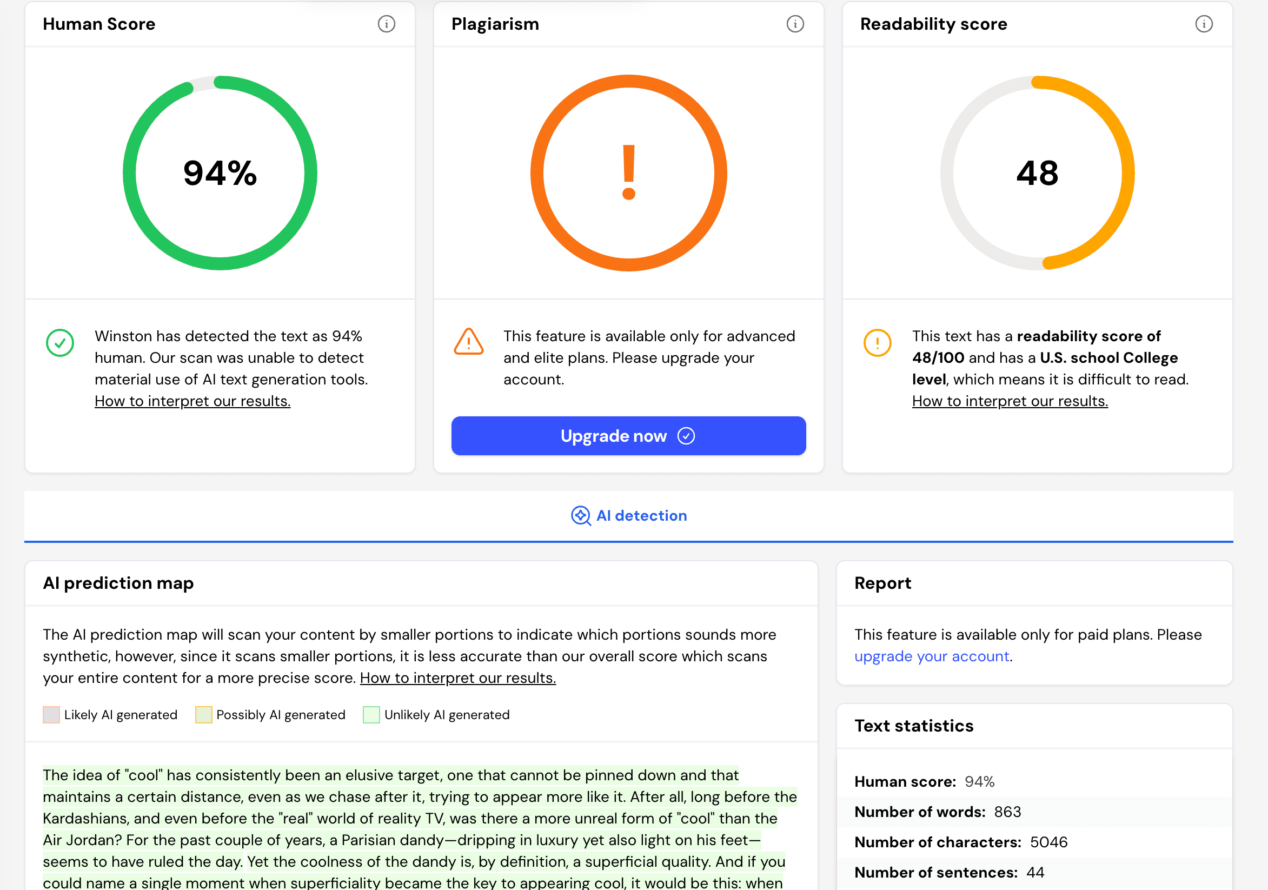Click the 94% human score gauge

tap(220, 173)
